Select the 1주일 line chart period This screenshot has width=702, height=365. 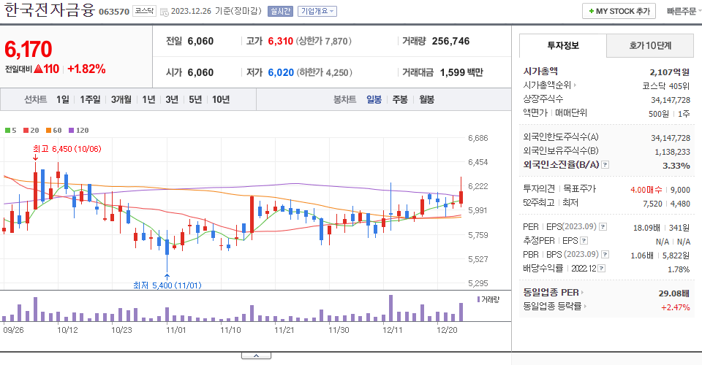[90, 99]
